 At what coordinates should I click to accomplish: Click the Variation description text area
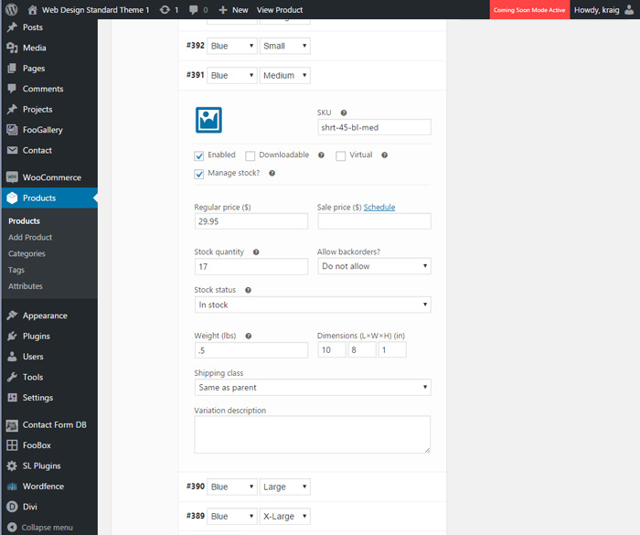313,434
